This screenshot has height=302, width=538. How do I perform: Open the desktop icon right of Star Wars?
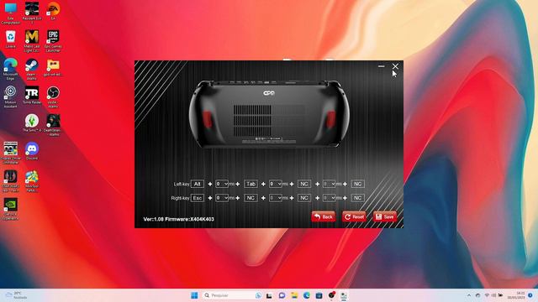32,181
